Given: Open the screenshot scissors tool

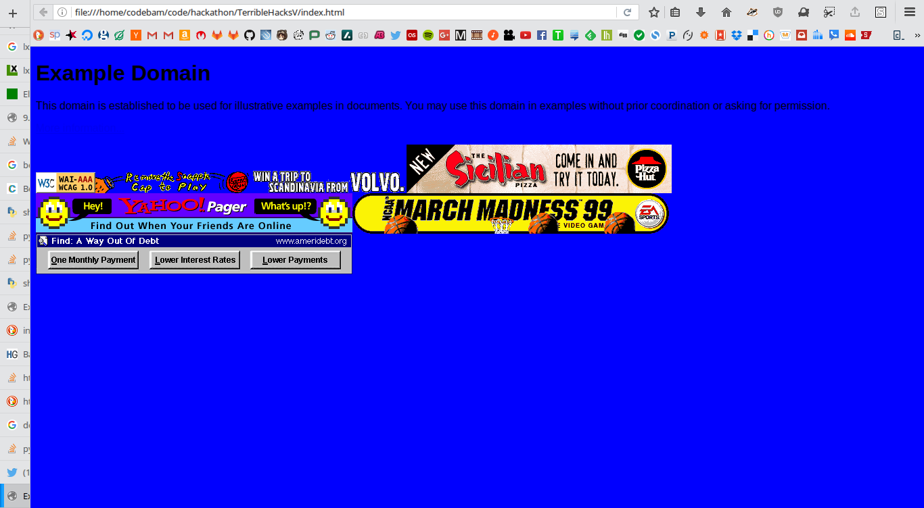Looking at the screenshot, I should tap(829, 12).
